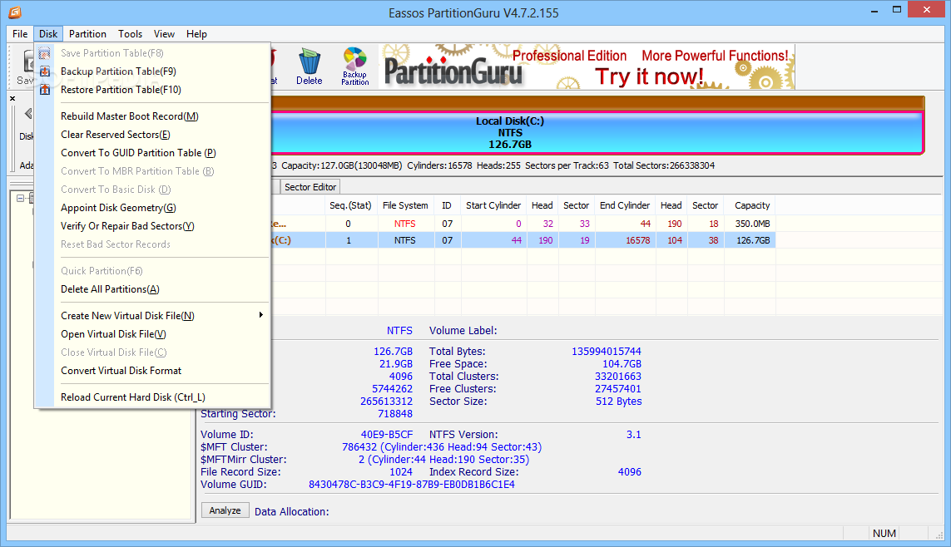Click the Seq.(Stat) column header

(x=350, y=205)
